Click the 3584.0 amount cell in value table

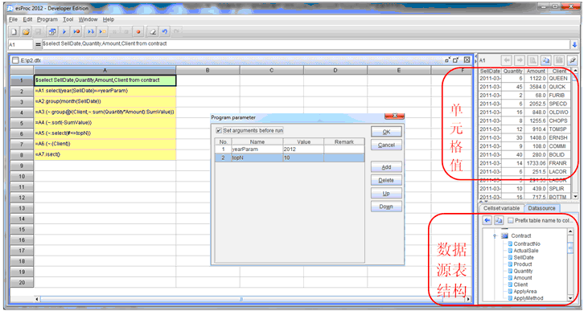[536, 87]
